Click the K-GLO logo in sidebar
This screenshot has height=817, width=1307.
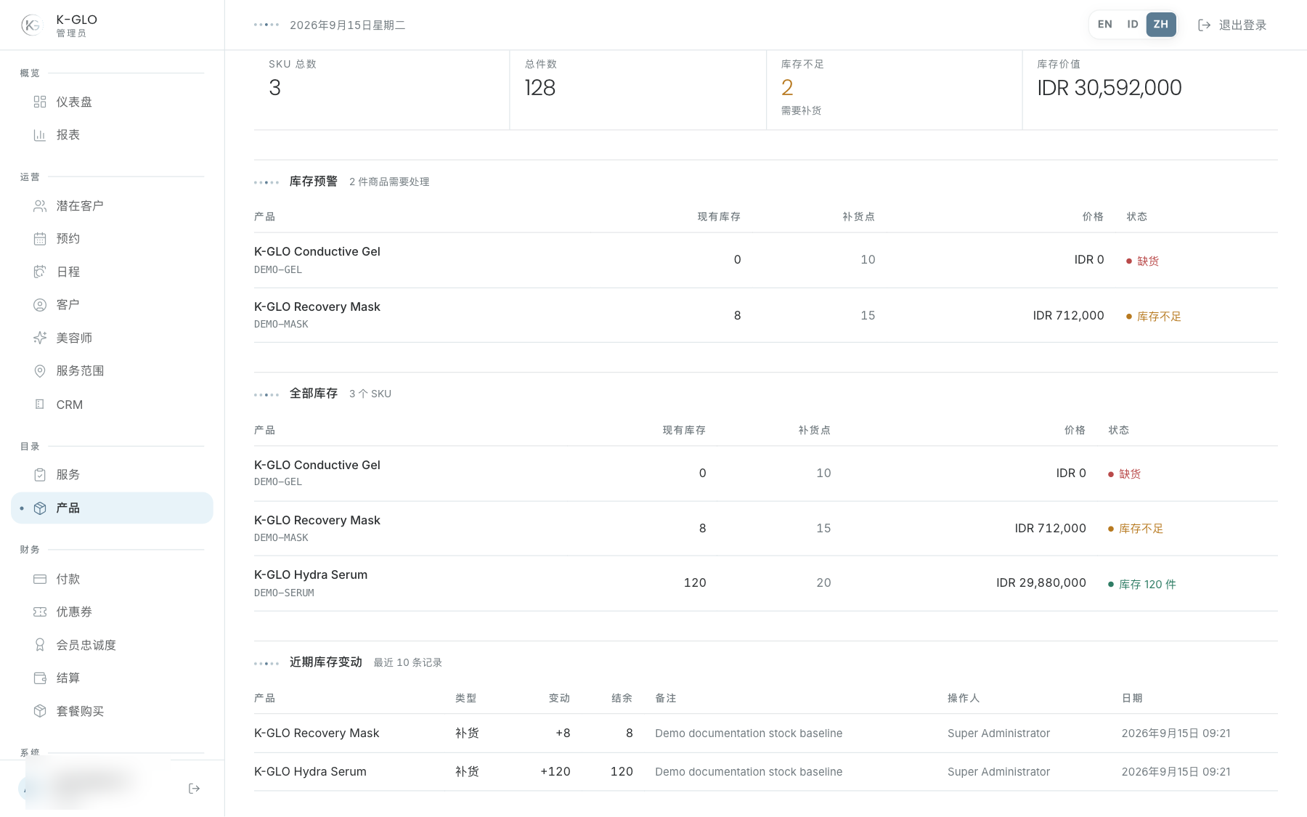pyautogui.click(x=32, y=25)
